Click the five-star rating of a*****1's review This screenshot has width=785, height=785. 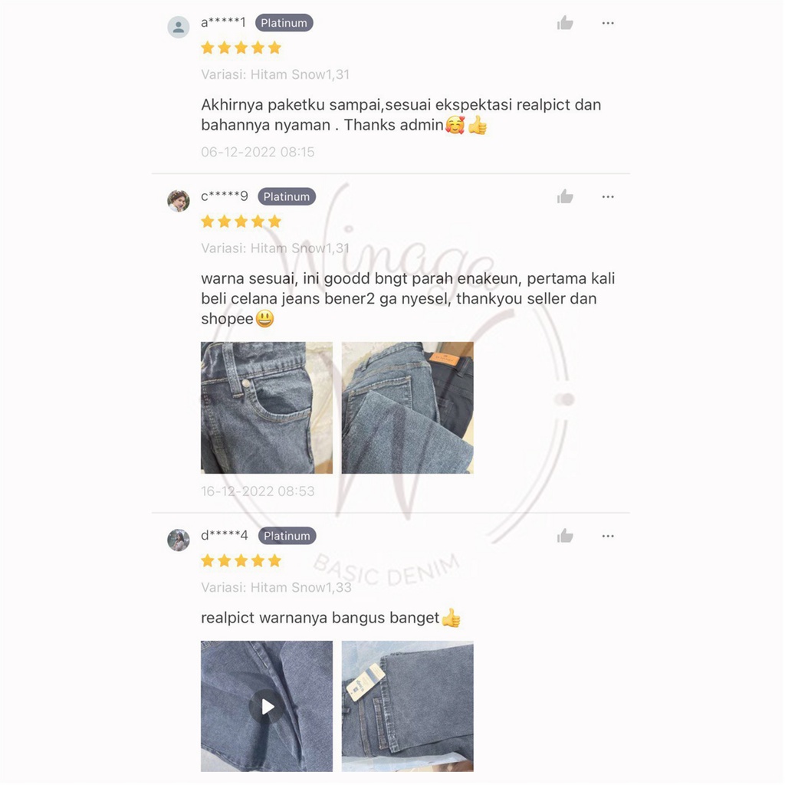tap(241, 48)
